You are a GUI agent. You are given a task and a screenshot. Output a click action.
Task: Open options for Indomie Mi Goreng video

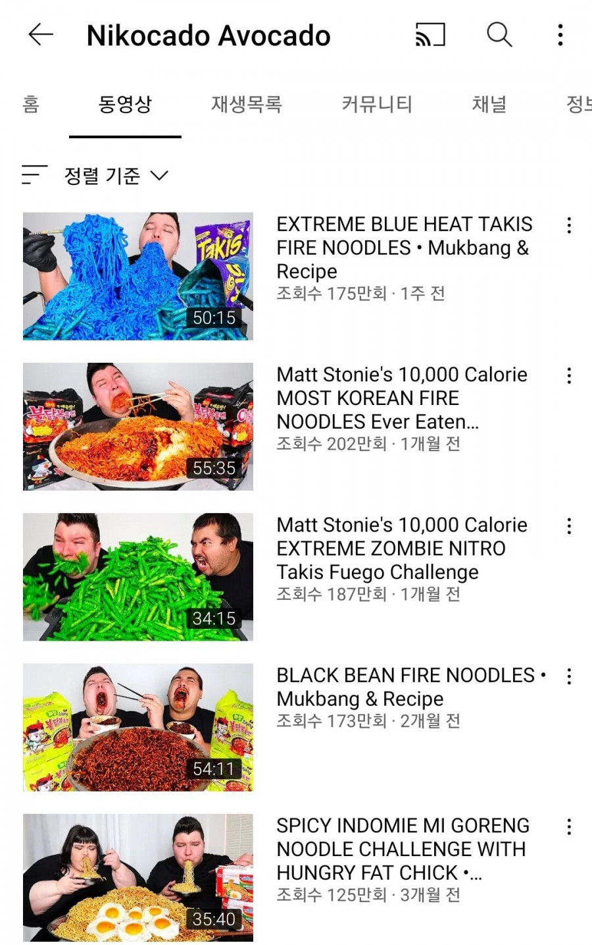click(569, 827)
